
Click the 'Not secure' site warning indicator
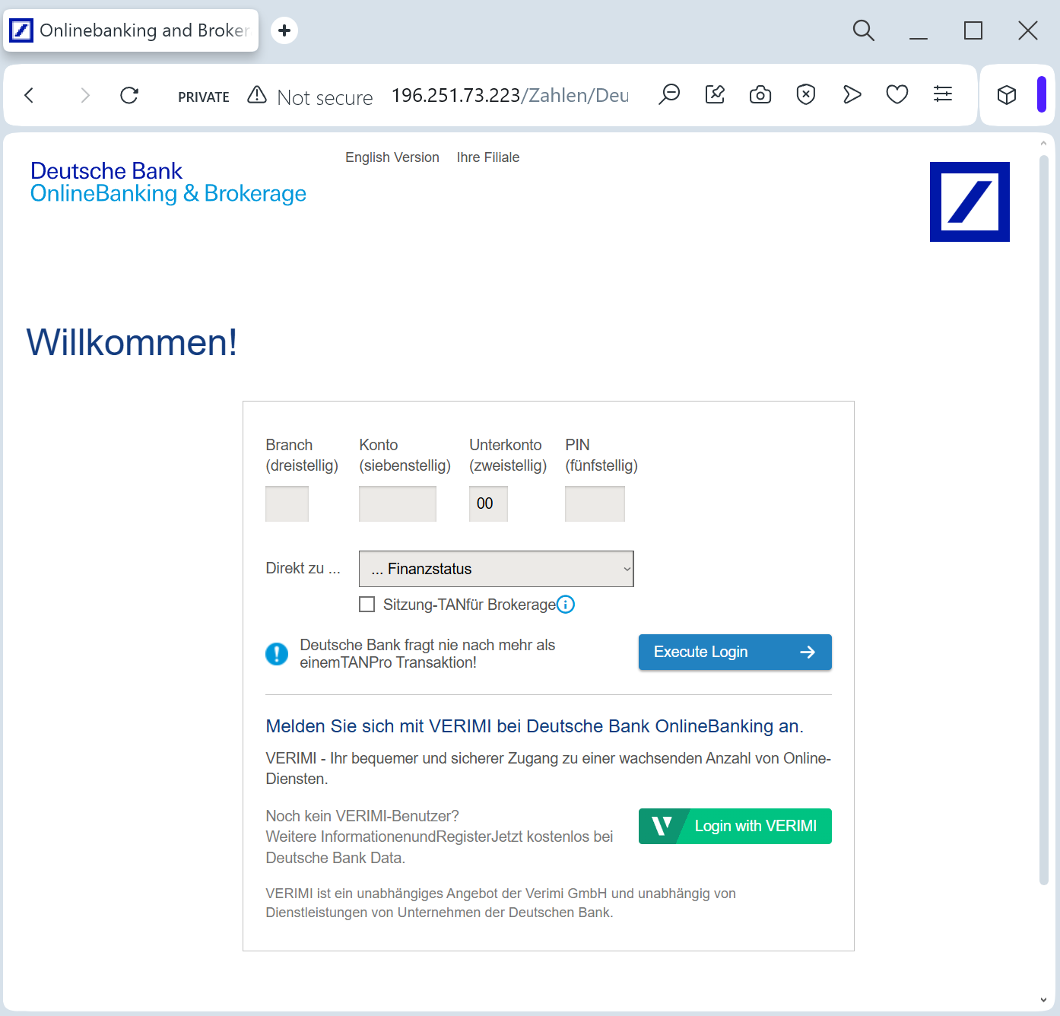click(x=310, y=97)
